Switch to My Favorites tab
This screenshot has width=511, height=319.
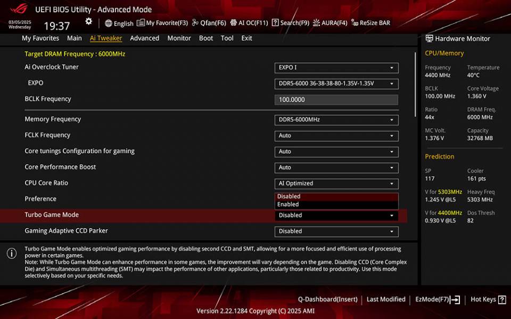coord(40,38)
